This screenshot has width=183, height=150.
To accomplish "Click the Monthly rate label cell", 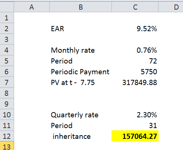I will point(80,50).
